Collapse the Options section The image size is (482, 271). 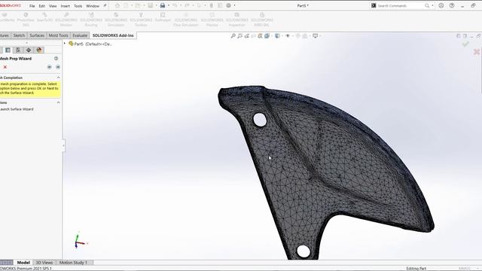click(x=59, y=102)
